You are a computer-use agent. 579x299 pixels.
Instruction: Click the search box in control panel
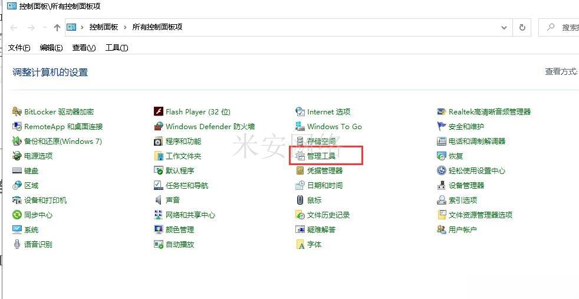pyautogui.click(x=559, y=27)
